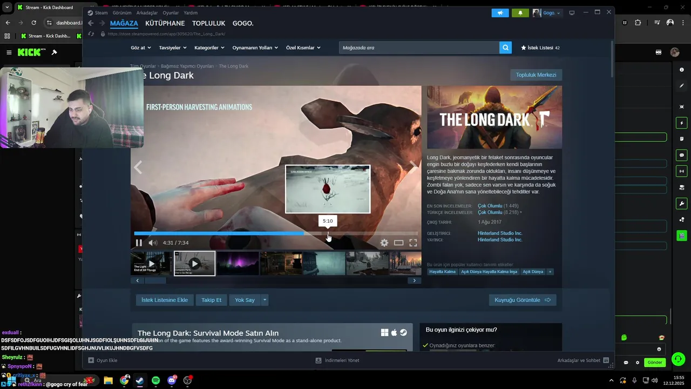Select The Light End of All Things thumbnail
691x389 pixels.
point(151,264)
